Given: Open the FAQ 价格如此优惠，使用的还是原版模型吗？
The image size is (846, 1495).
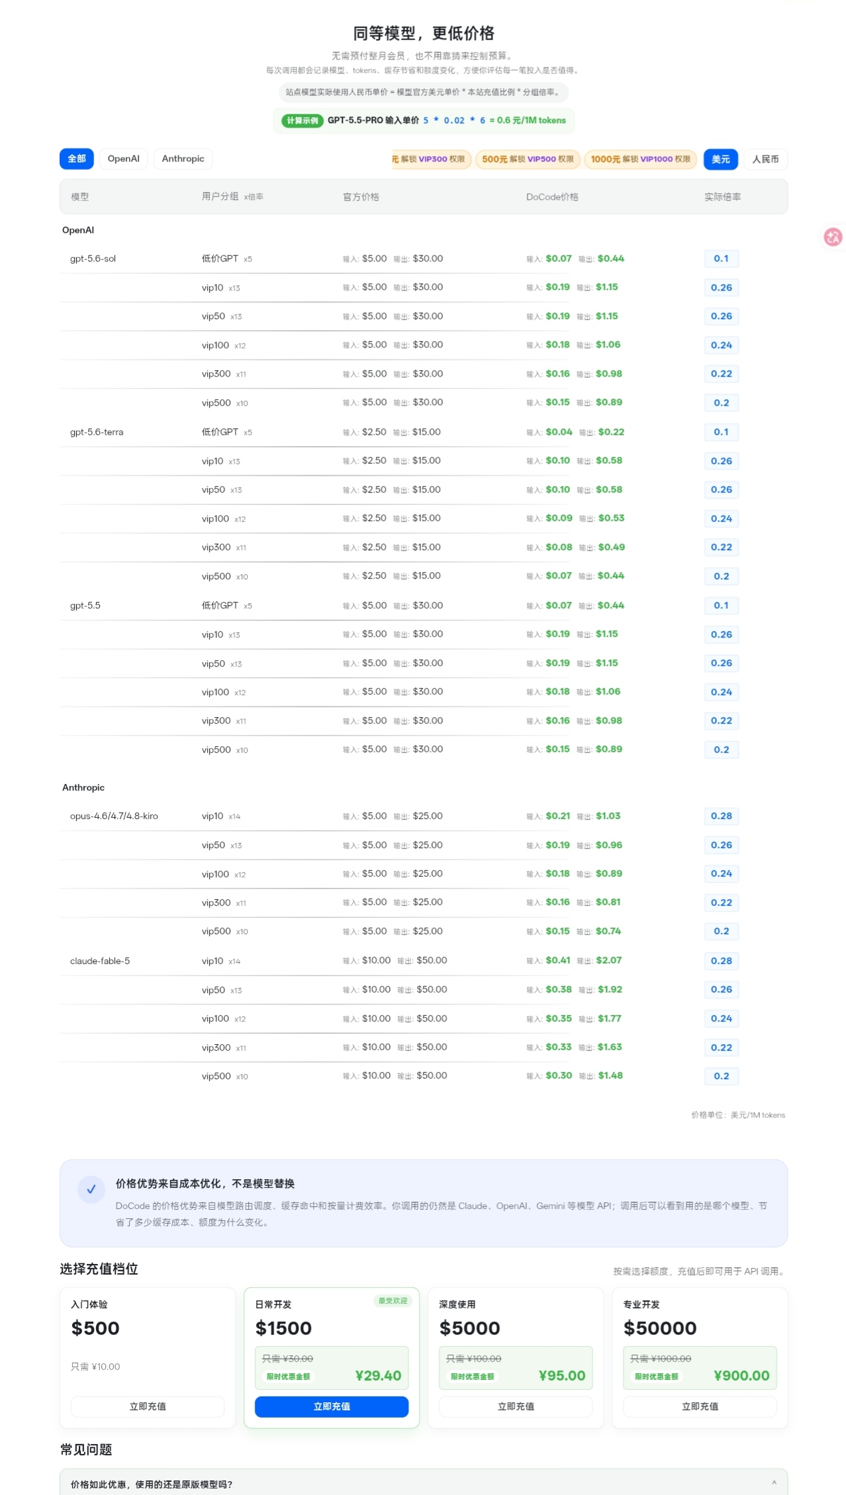Looking at the screenshot, I should pyautogui.click(x=424, y=1484).
